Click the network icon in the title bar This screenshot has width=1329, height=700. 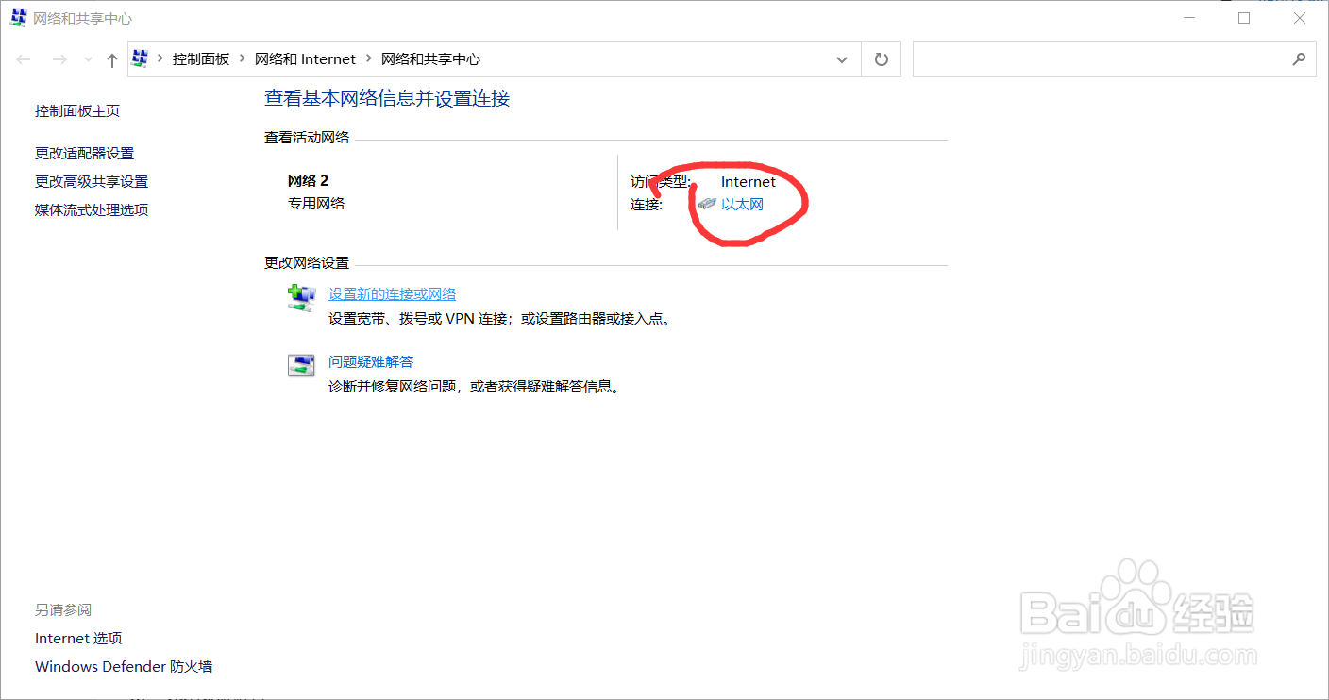17,17
